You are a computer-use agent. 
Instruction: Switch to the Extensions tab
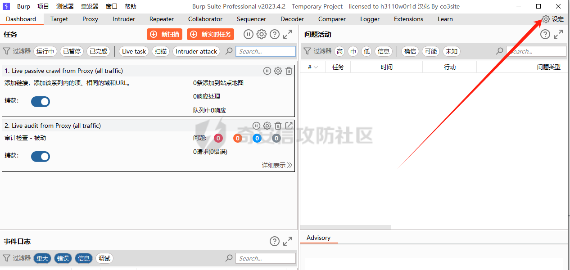(x=408, y=19)
